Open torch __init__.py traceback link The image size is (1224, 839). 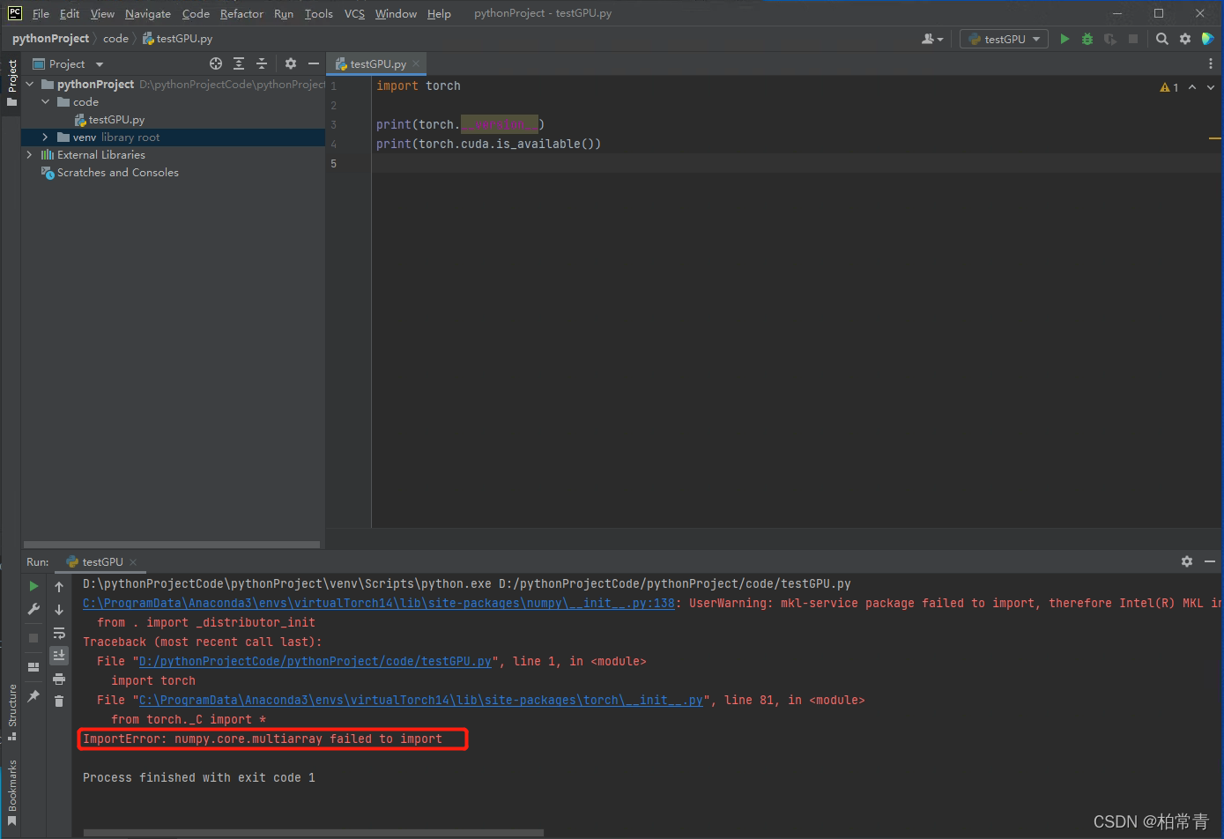click(x=421, y=701)
